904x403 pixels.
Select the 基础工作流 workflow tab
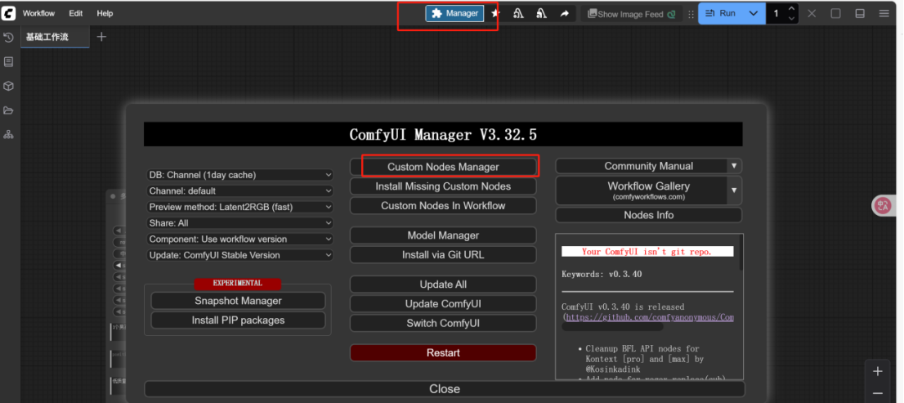coord(55,37)
